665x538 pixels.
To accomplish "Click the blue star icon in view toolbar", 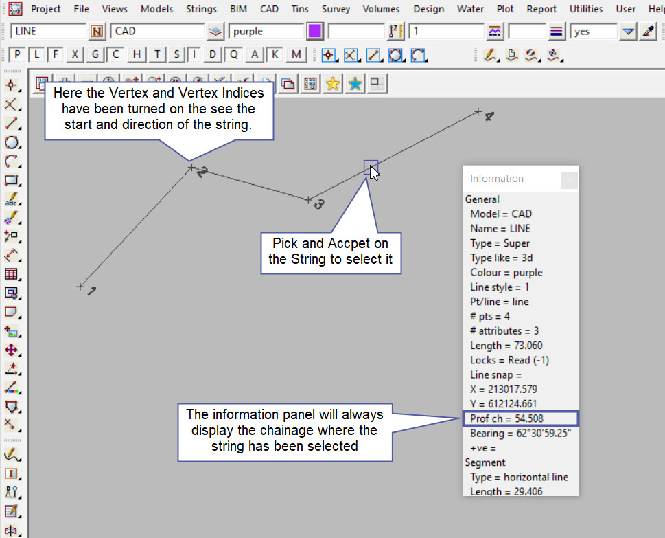I will click(355, 84).
